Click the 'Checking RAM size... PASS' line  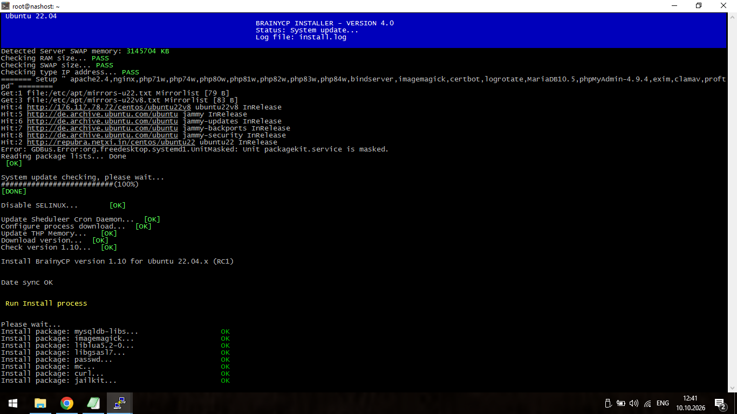(x=55, y=58)
